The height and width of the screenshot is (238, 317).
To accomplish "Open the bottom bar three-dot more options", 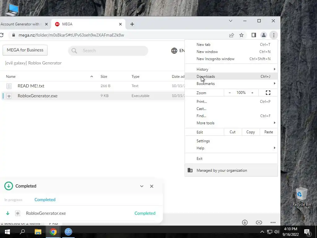I will [273, 223].
